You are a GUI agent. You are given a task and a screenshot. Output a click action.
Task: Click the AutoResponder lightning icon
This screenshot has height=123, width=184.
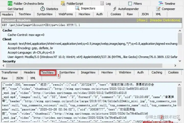(x=115, y=9)
